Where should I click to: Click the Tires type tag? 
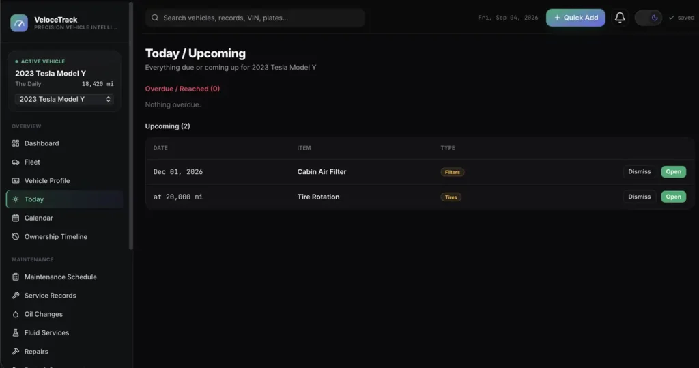point(451,197)
